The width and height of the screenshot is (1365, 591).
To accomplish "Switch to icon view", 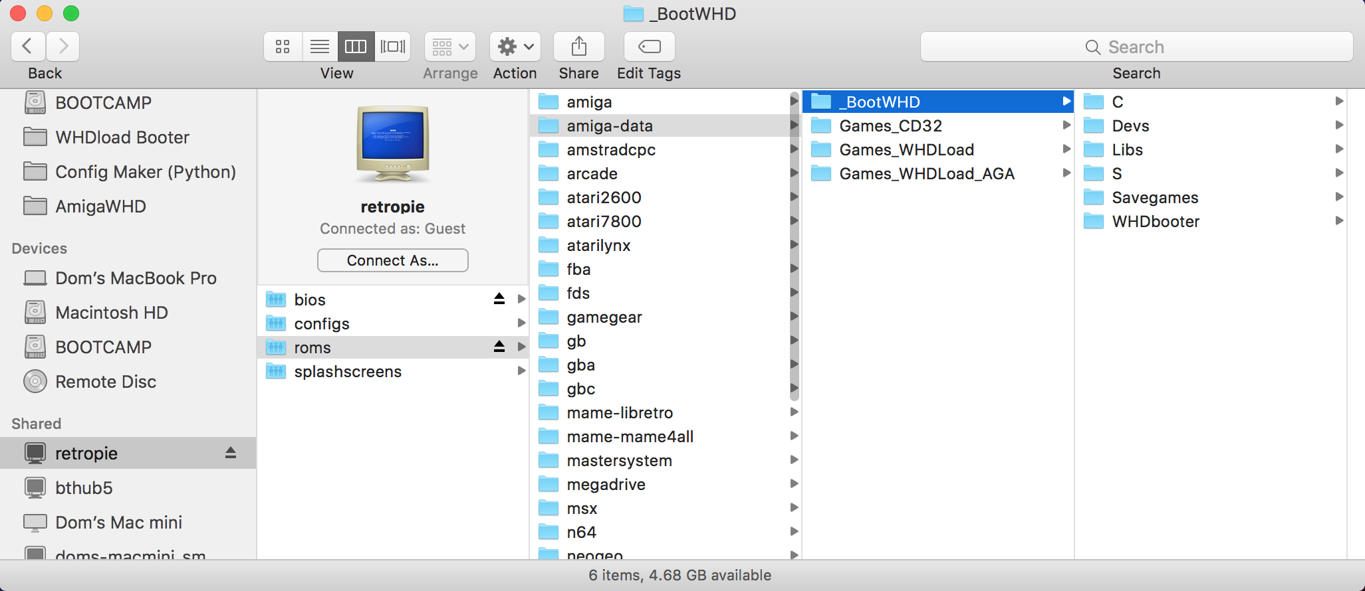I will [x=283, y=46].
